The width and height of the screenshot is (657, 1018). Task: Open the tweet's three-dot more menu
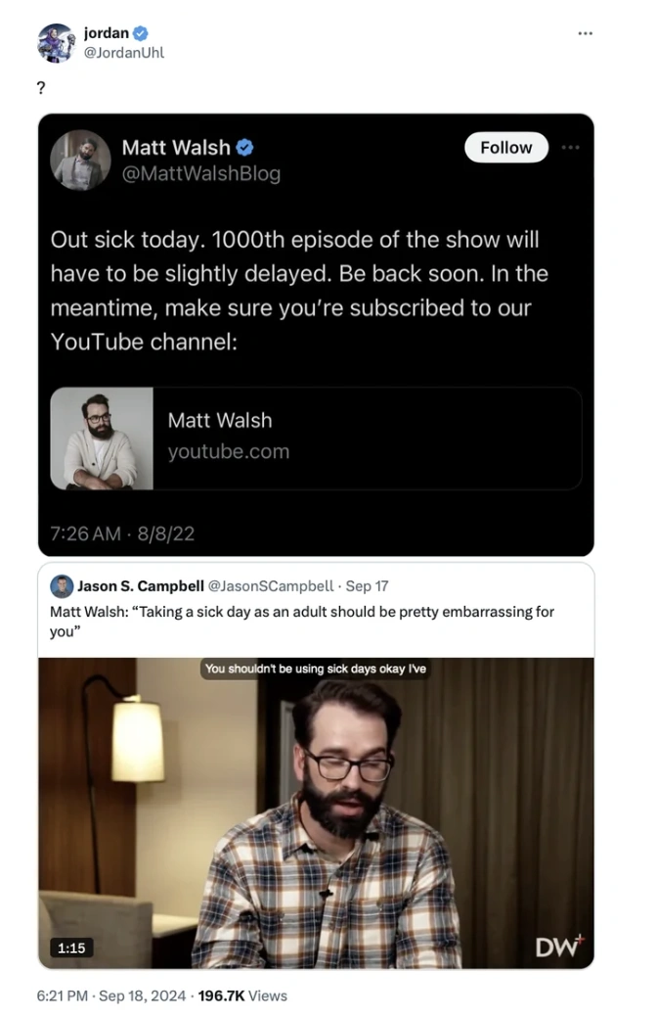(x=585, y=33)
